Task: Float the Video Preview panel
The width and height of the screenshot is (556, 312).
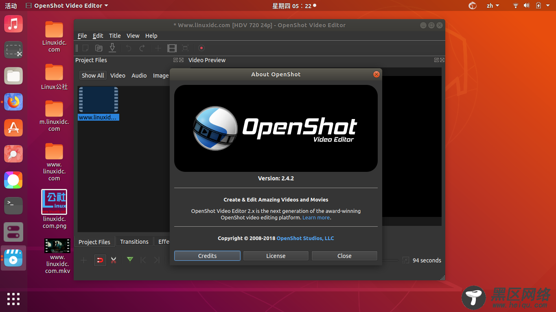Action: [x=436, y=60]
